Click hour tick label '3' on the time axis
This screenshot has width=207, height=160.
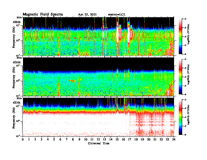point(42,139)
